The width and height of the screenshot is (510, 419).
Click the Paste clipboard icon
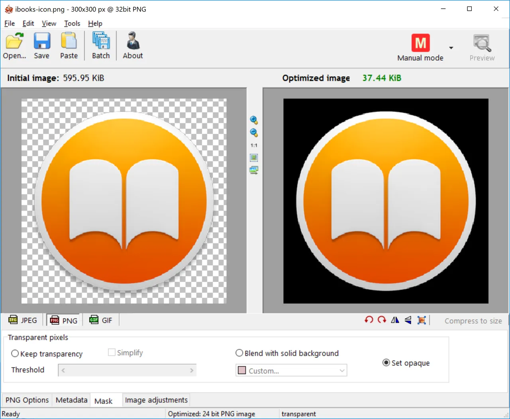69,41
